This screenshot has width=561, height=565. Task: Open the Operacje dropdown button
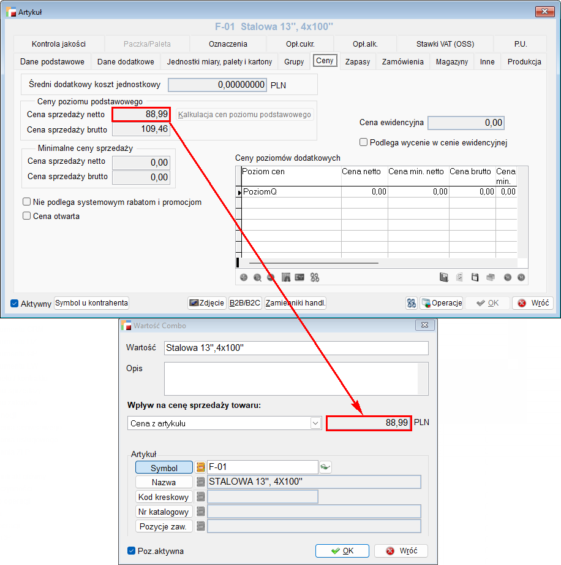tap(441, 303)
